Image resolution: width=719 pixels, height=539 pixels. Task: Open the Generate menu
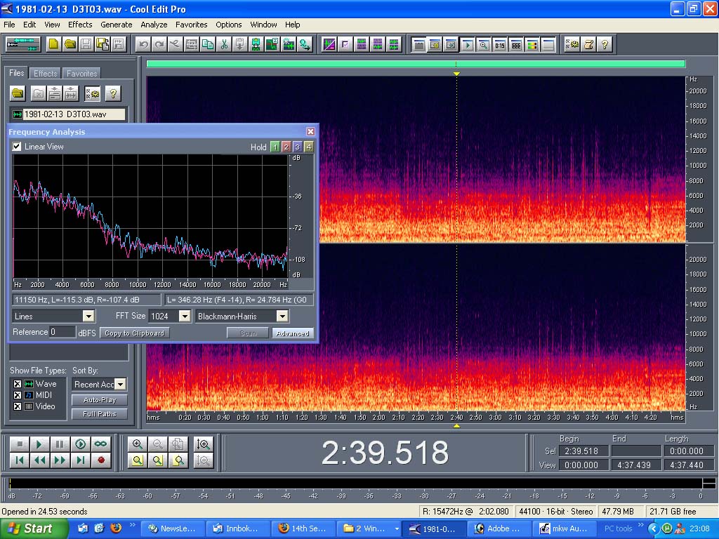117,25
